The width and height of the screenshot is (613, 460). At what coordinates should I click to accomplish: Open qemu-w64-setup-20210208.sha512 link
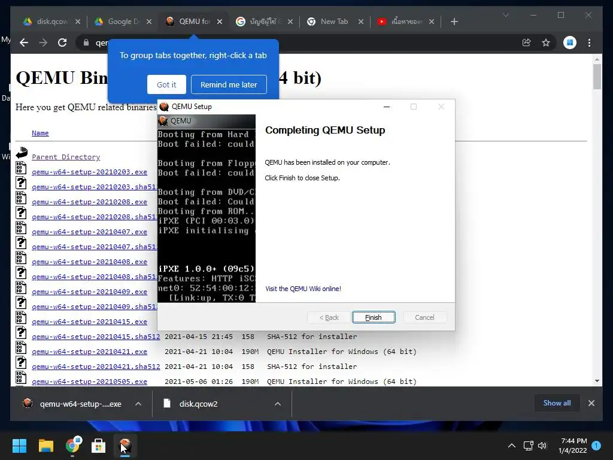tap(94, 217)
